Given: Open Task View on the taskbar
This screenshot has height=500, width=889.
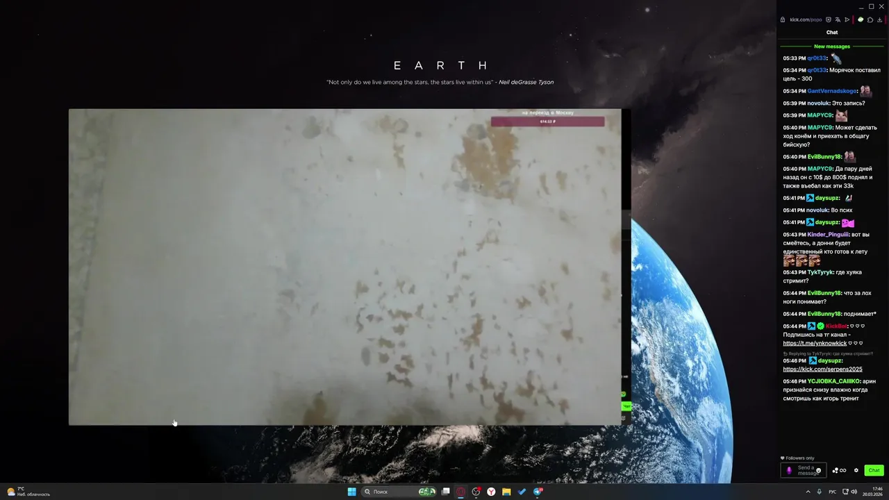Looking at the screenshot, I should (445, 492).
